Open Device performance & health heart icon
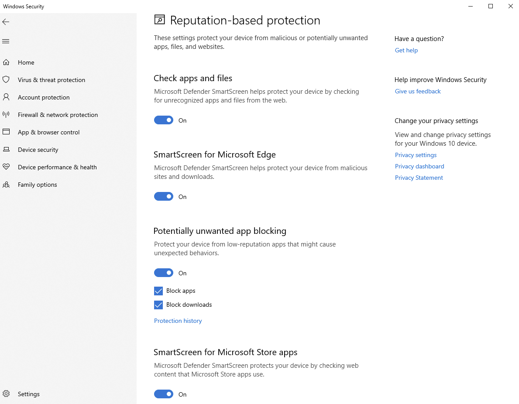Screen dimensions: 519x404 pyautogui.click(x=7, y=167)
